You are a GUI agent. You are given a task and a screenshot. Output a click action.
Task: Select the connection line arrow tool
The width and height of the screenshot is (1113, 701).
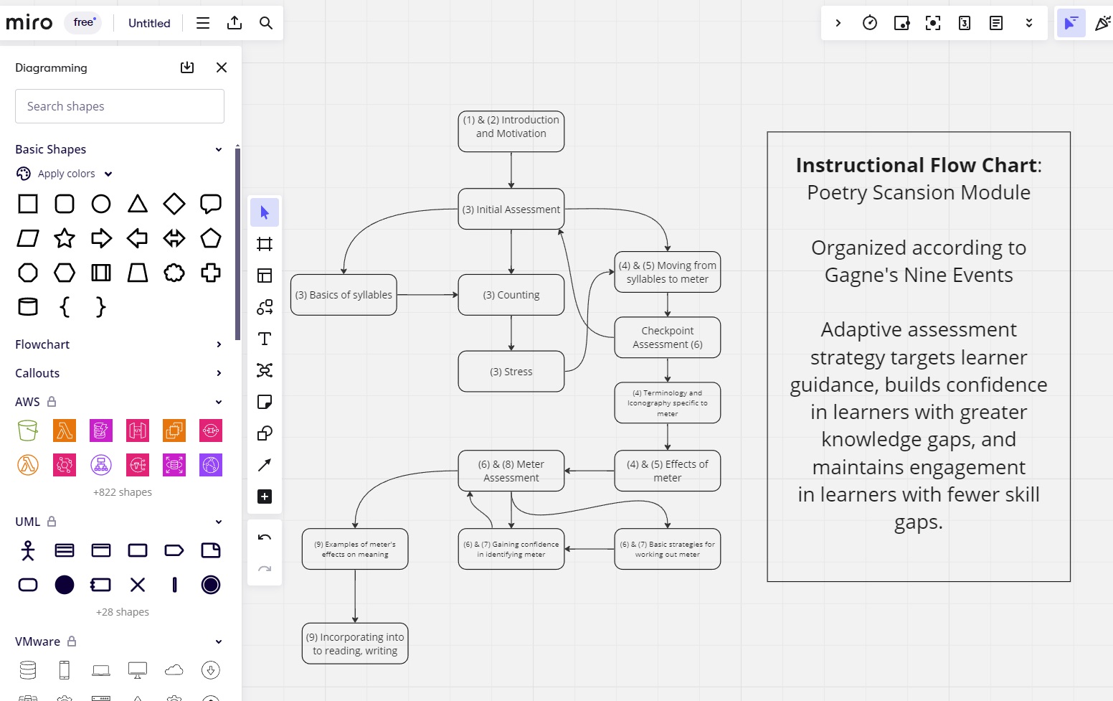[x=265, y=465]
